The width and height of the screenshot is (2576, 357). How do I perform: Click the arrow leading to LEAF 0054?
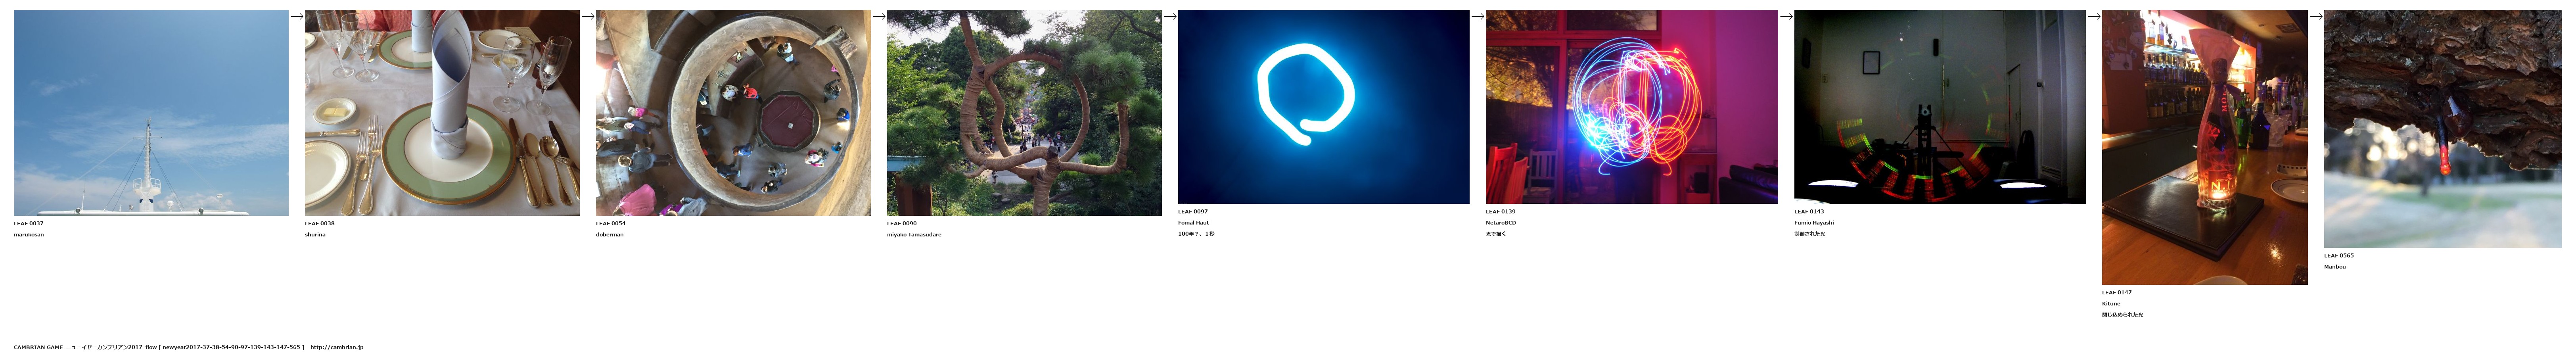588,16
